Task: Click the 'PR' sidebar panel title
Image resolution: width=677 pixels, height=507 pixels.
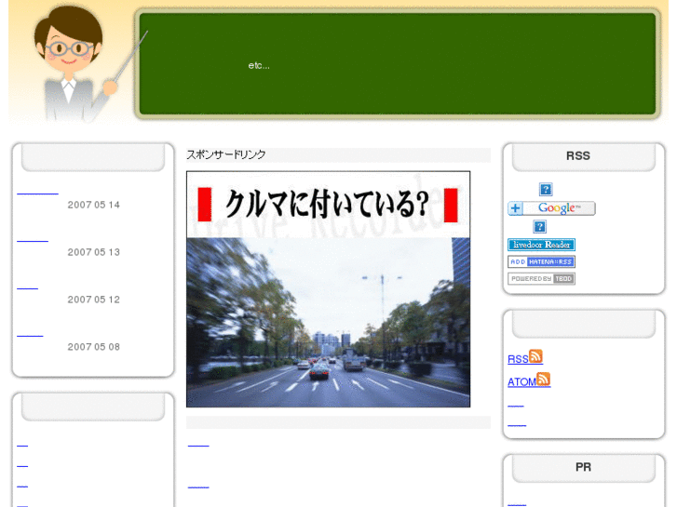Action: pos(583,467)
